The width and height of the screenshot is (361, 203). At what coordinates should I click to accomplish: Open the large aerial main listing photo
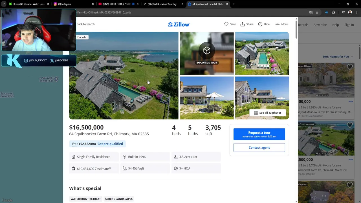[x=124, y=76]
